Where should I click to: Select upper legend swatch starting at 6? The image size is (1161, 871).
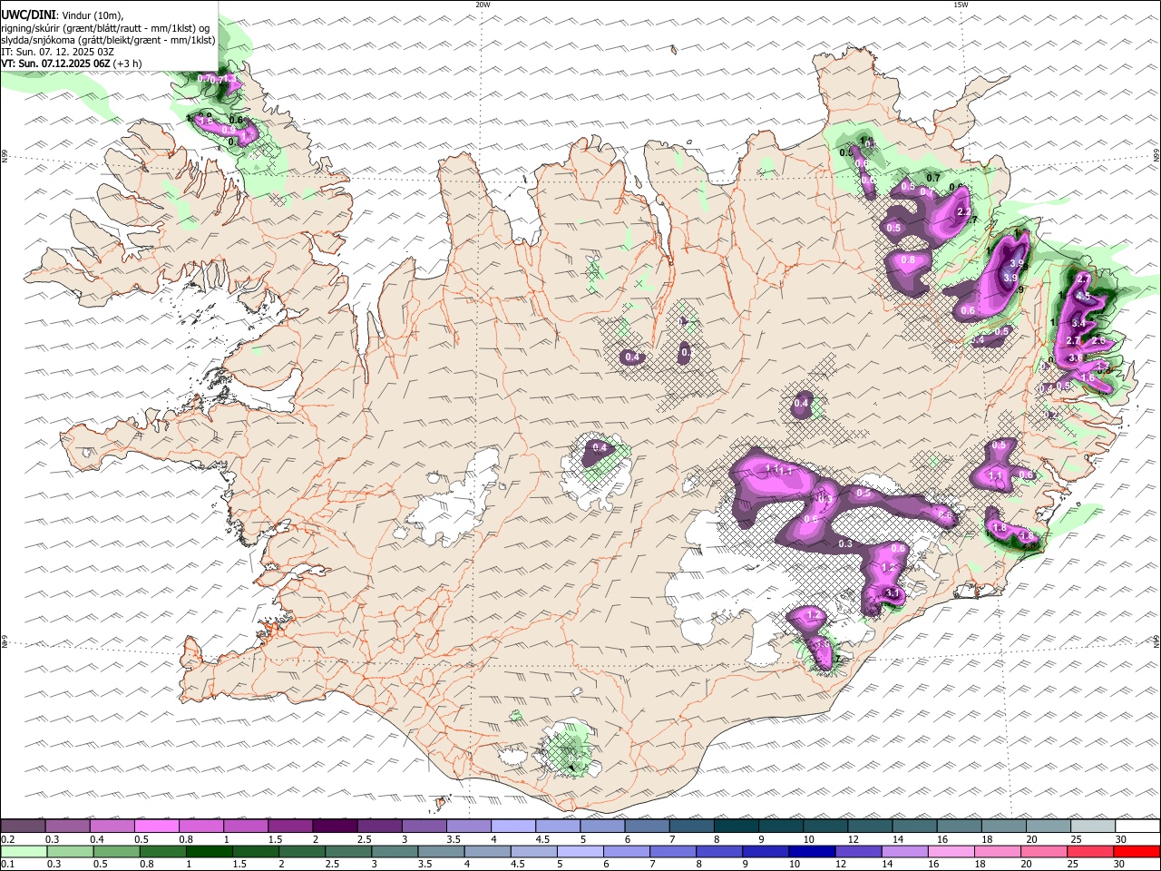[x=646, y=826]
